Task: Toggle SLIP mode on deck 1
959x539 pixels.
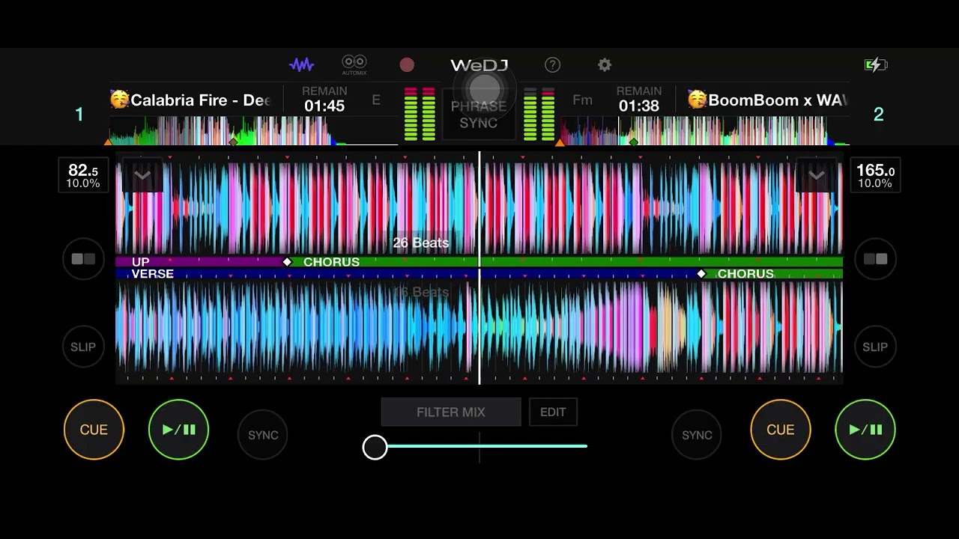Action: point(83,347)
